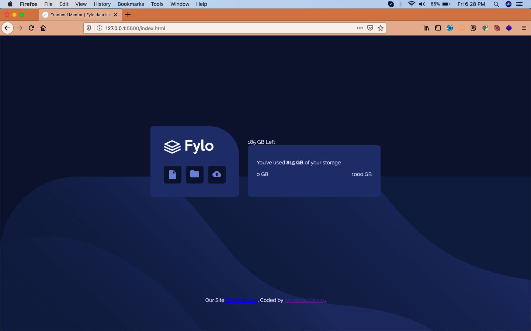Image resolution: width=531 pixels, height=331 pixels.
Task: Bookmark this page with the star
Action: 381,28
